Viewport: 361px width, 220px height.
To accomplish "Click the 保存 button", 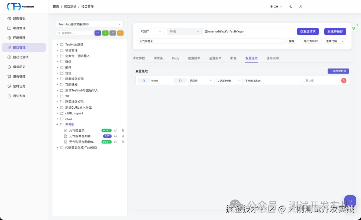I will coord(292,41).
